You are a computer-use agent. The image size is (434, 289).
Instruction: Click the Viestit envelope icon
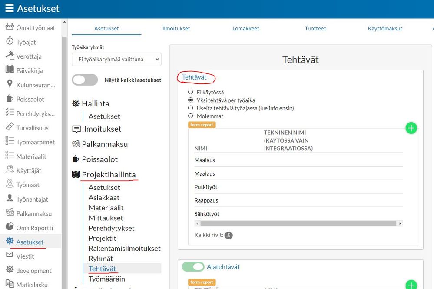10,255
